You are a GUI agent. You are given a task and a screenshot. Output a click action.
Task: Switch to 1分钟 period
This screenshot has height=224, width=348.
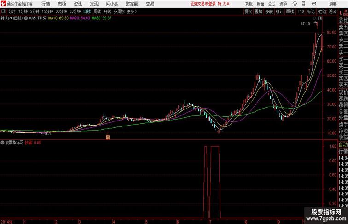point(23,11)
